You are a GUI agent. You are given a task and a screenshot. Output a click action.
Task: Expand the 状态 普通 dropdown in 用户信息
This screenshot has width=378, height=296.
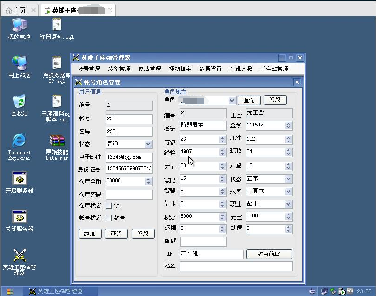(148, 144)
